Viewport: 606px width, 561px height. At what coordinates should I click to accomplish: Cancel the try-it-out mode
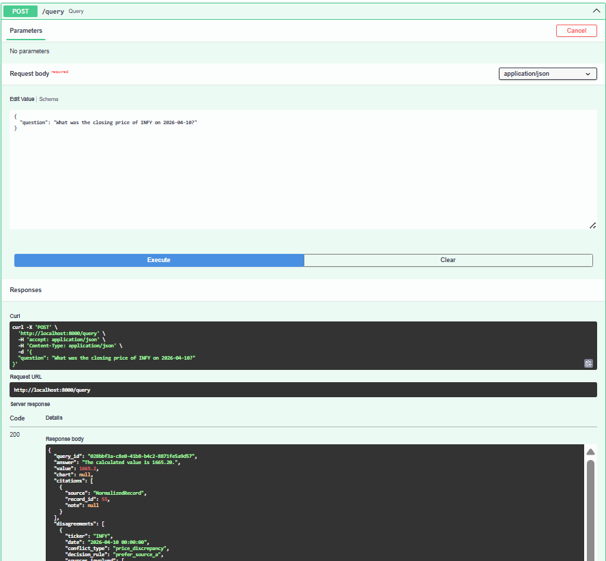pos(576,31)
